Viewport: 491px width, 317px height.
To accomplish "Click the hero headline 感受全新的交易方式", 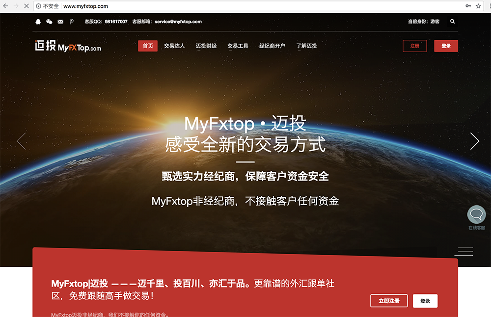I will point(245,145).
